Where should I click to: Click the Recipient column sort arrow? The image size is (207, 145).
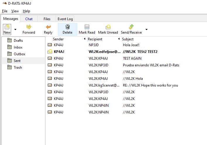[119, 39]
